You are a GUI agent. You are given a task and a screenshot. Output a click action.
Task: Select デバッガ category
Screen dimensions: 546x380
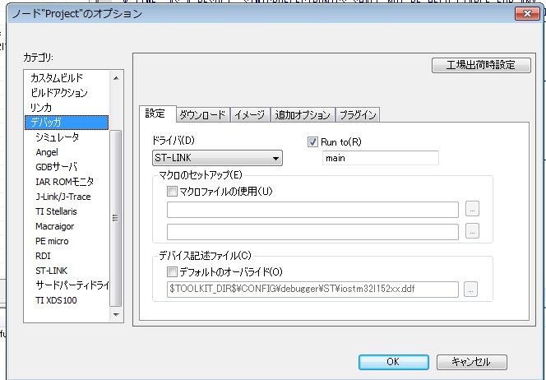coord(67,123)
